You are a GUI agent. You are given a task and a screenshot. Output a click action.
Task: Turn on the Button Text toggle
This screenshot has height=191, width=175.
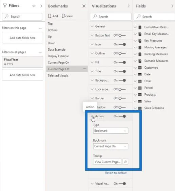pos(122,35)
